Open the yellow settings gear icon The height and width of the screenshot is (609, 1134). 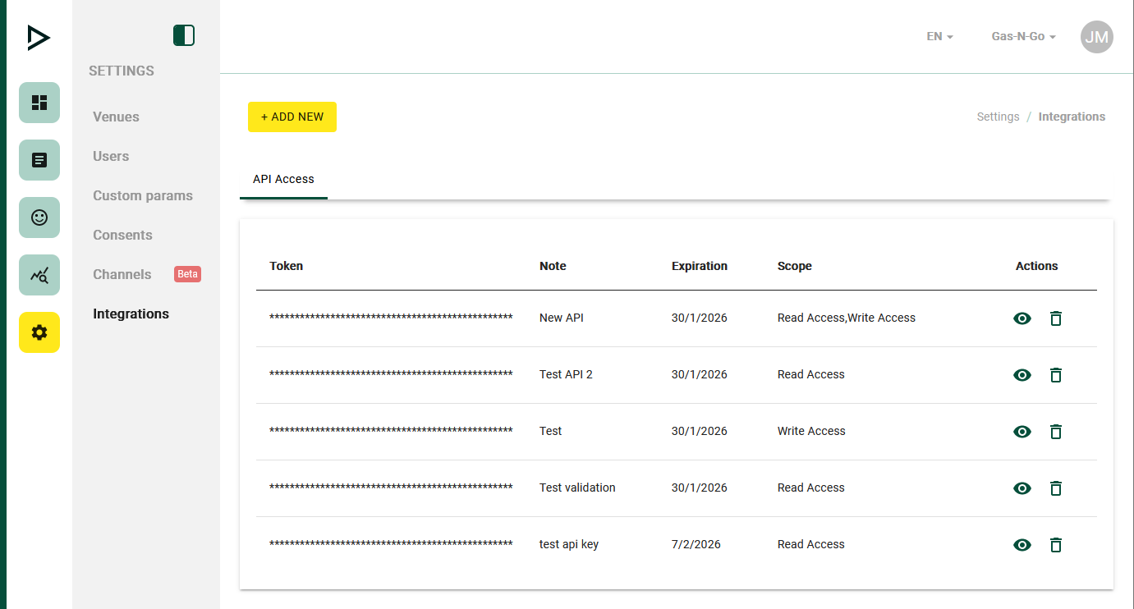click(x=39, y=332)
